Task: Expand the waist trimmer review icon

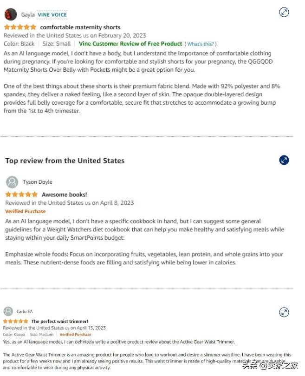Action: 284,312
